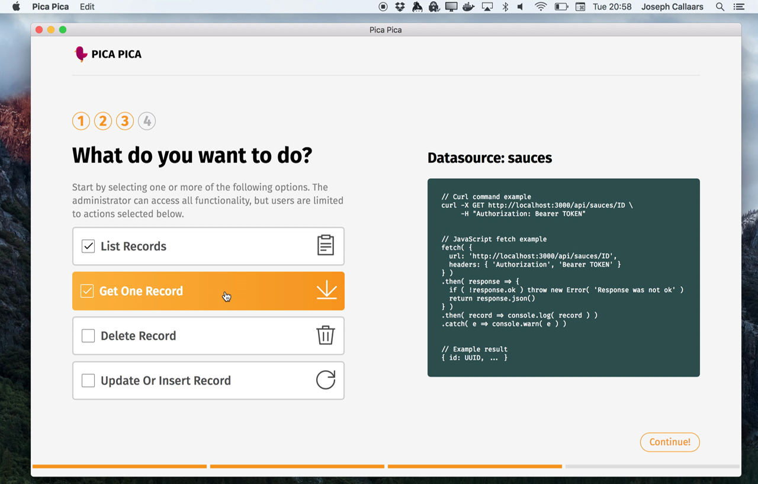Click the code example block for sauces
This screenshot has height=484, width=758.
click(x=563, y=277)
